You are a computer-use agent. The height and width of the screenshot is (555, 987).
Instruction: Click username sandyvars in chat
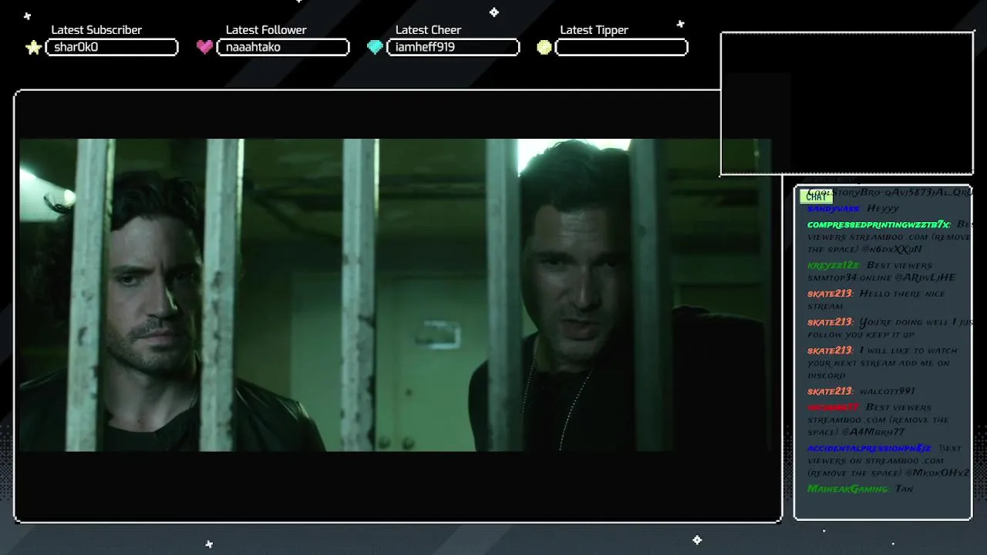(x=834, y=209)
